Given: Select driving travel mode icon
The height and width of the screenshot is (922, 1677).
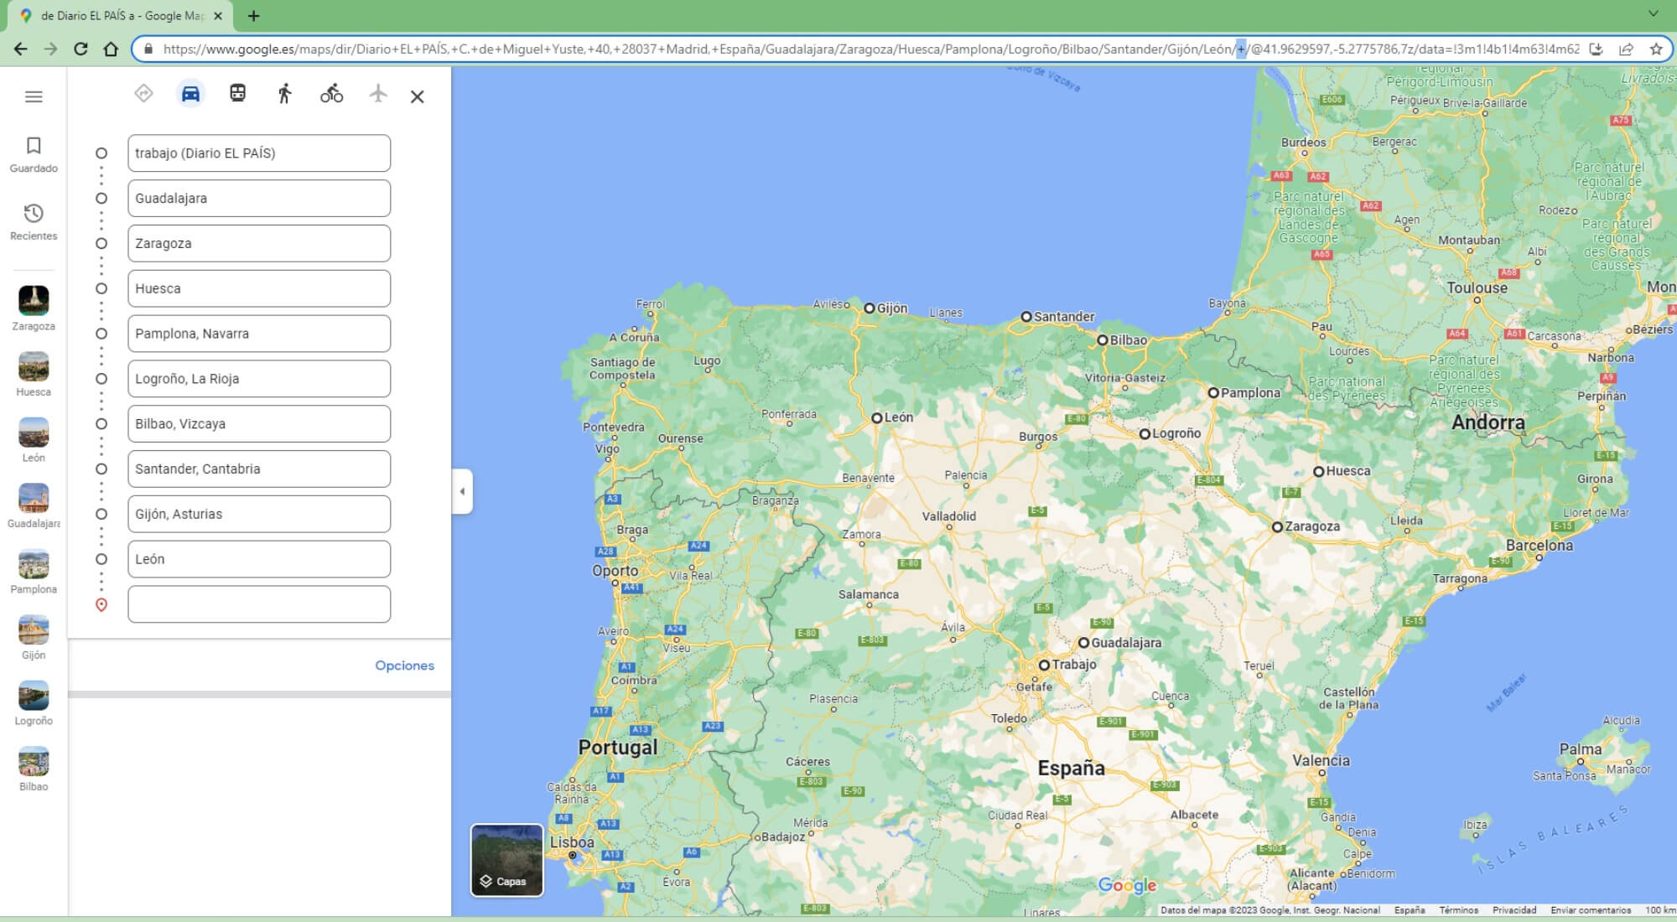Looking at the screenshot, I should (190, 93).
